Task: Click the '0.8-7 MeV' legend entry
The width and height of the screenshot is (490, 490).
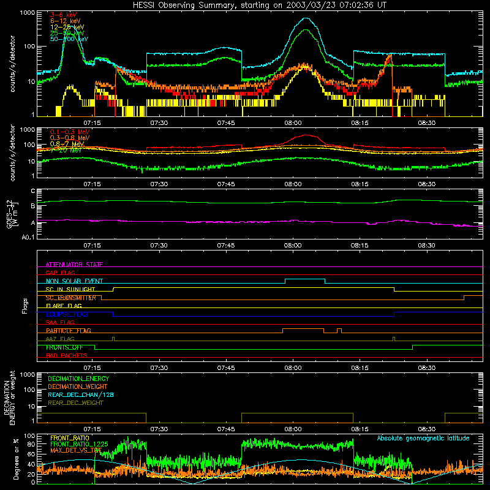Action: 67,144
